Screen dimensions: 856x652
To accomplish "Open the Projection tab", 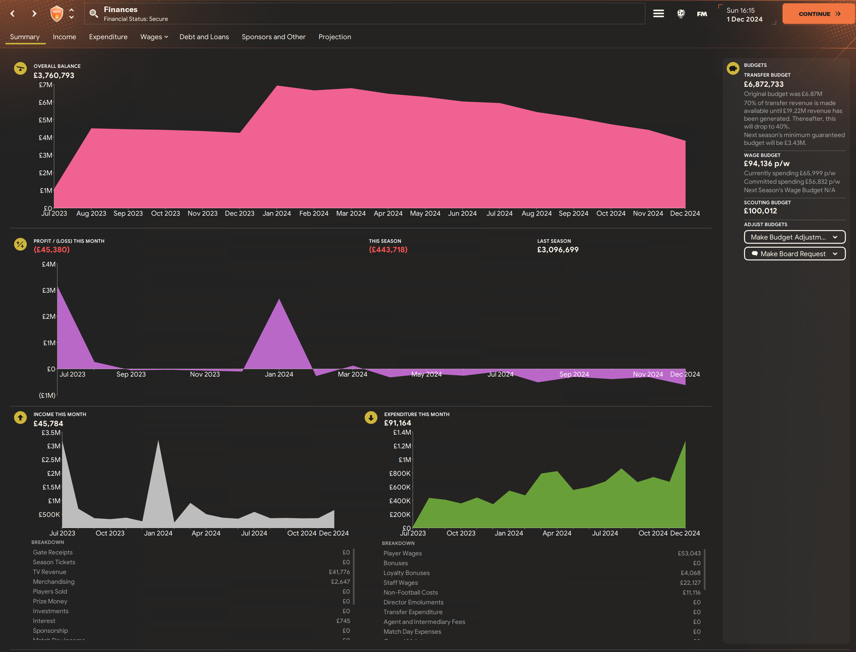I will (335, 37).
